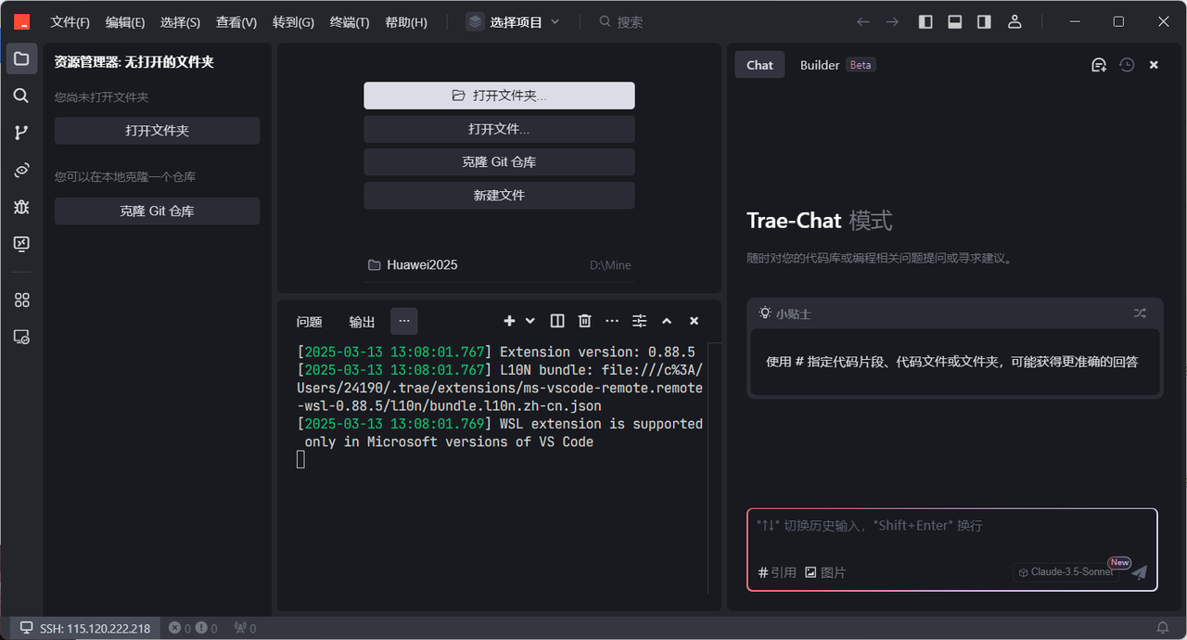
Task: Open the 选择(S) menu
Action: click(x=180, y=22)
